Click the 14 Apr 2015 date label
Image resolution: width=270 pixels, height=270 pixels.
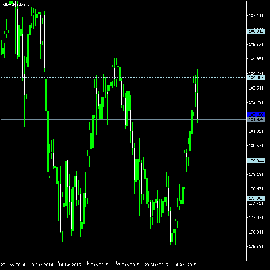[x=185, y=265]
